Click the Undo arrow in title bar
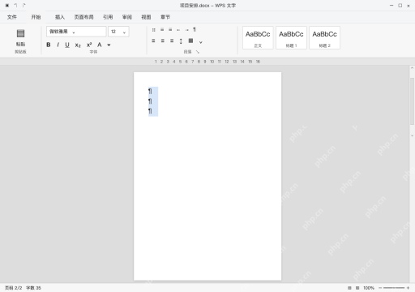Image resolution: width=415 pixels, height=292 pixels. click(15, 5)
